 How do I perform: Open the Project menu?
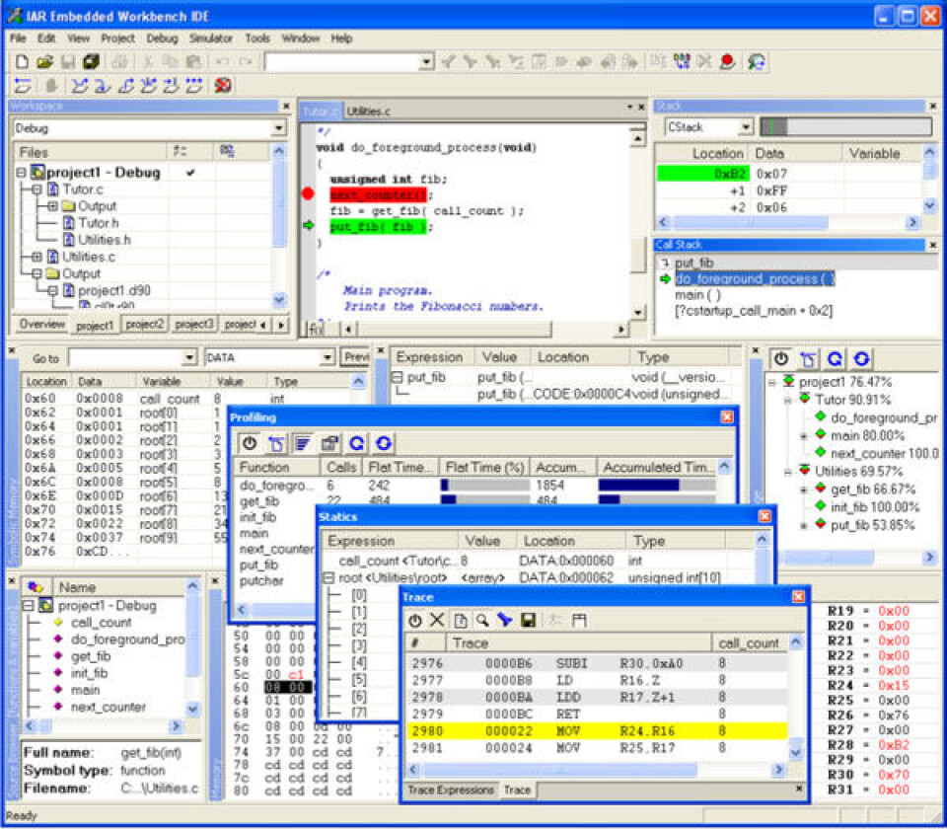pyautogui.click(x=117, y=38)
